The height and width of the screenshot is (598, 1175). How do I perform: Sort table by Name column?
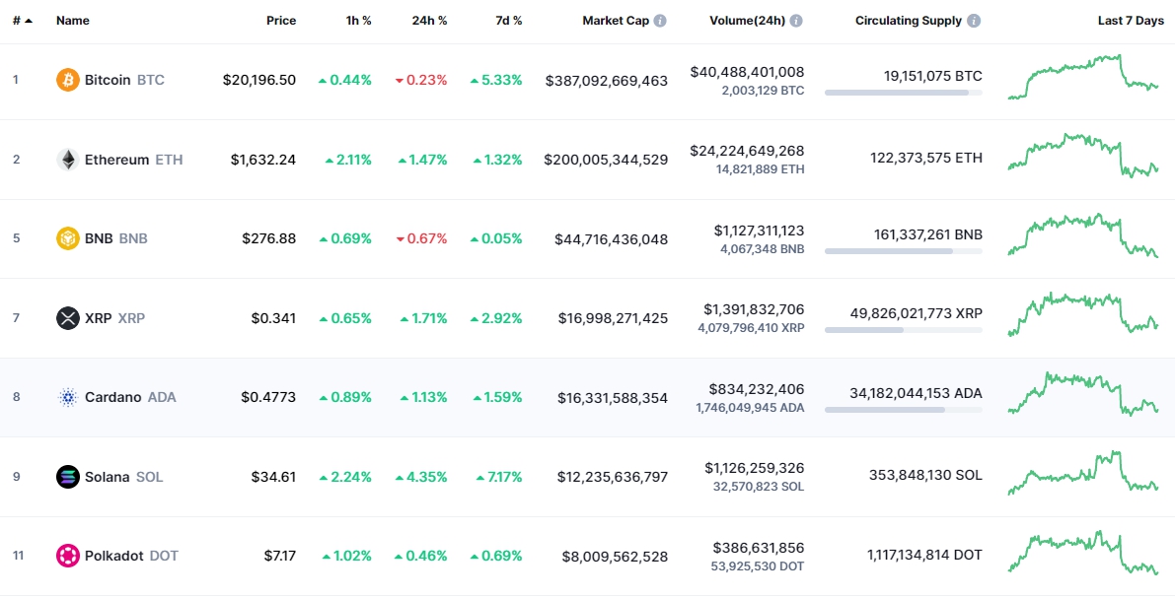[x=73, y=21]
